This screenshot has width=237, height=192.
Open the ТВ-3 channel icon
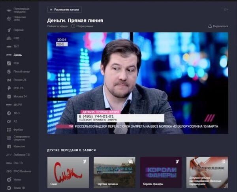click(x=9, y=113)
